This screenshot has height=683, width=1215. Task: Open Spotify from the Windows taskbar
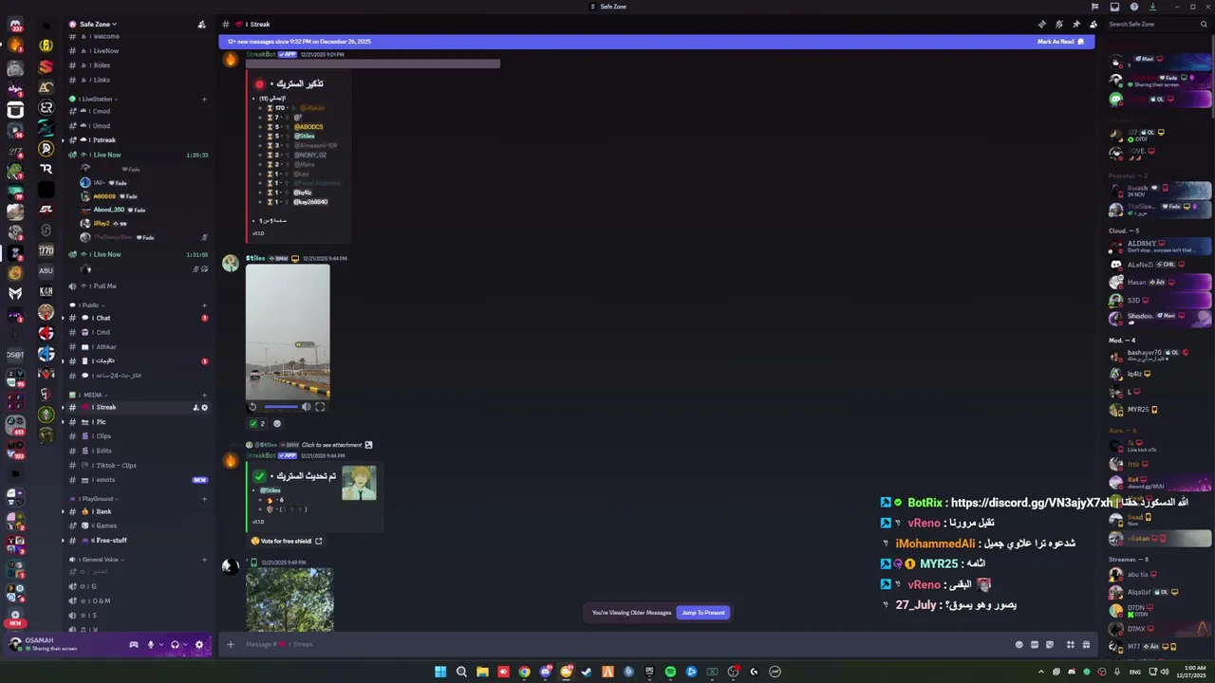(670, 672)
